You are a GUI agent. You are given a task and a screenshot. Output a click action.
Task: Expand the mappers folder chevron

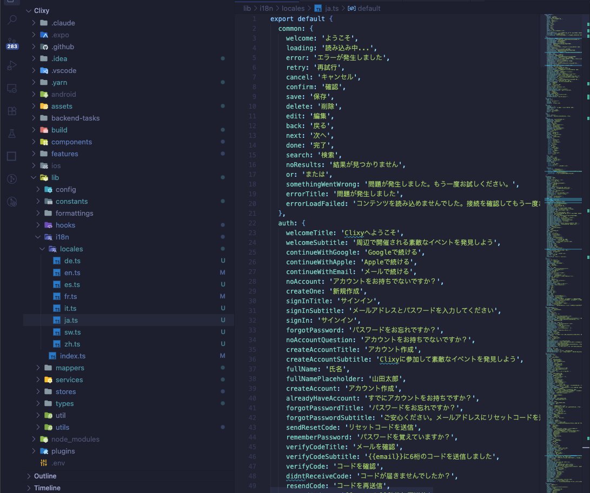(38, 368)
